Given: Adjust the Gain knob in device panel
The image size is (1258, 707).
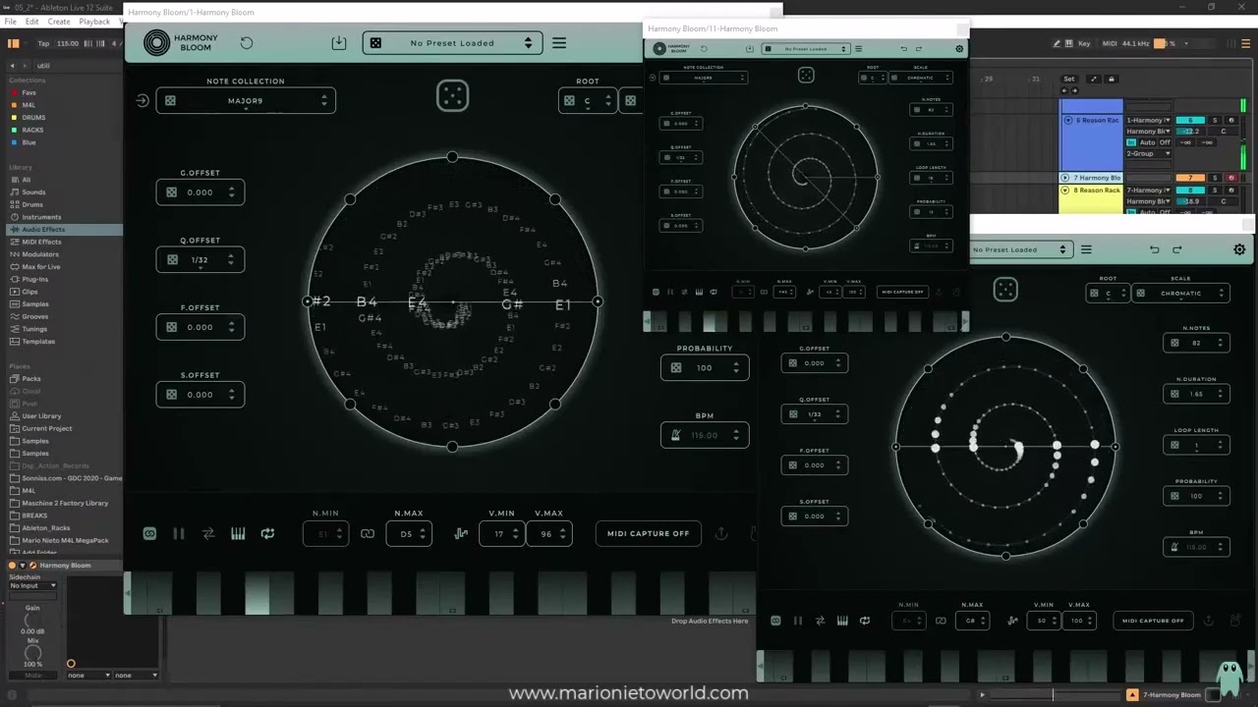Looking at the screenshot, I should [x=32, y=621].
